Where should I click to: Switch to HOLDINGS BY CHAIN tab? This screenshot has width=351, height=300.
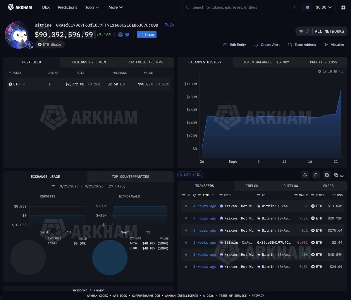point(88,62)
